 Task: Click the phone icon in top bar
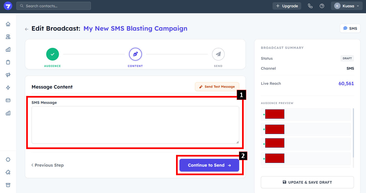(x=310, y=6)
